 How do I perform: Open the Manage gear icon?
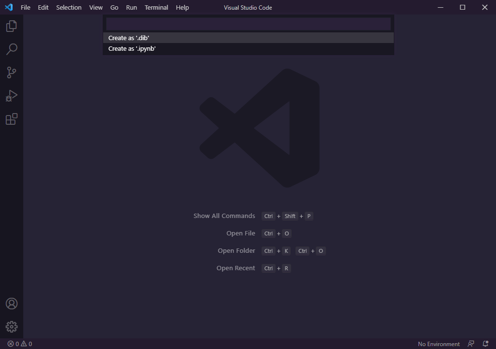(x=12, y=327)
